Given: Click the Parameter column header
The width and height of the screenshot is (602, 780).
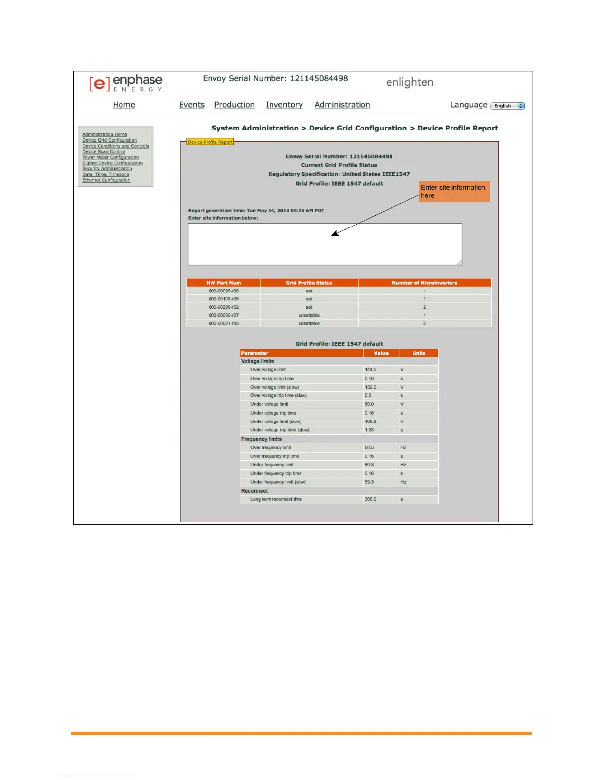Looking at the screenshot, I should (x=301, y=353).
